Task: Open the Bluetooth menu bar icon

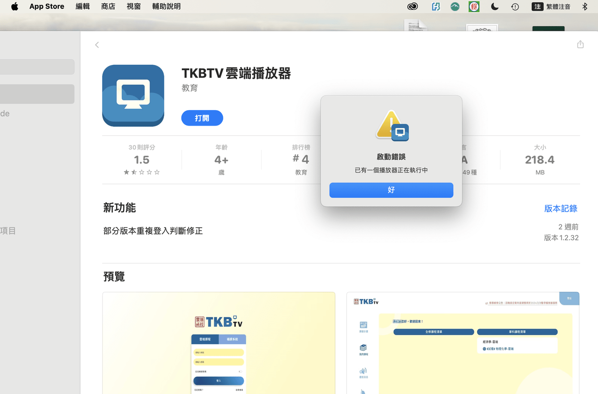Action: click(584, 7)
